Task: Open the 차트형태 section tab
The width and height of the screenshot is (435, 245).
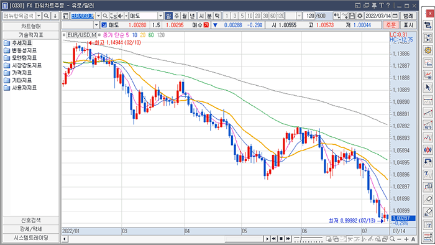Action: tap(31, 26)
